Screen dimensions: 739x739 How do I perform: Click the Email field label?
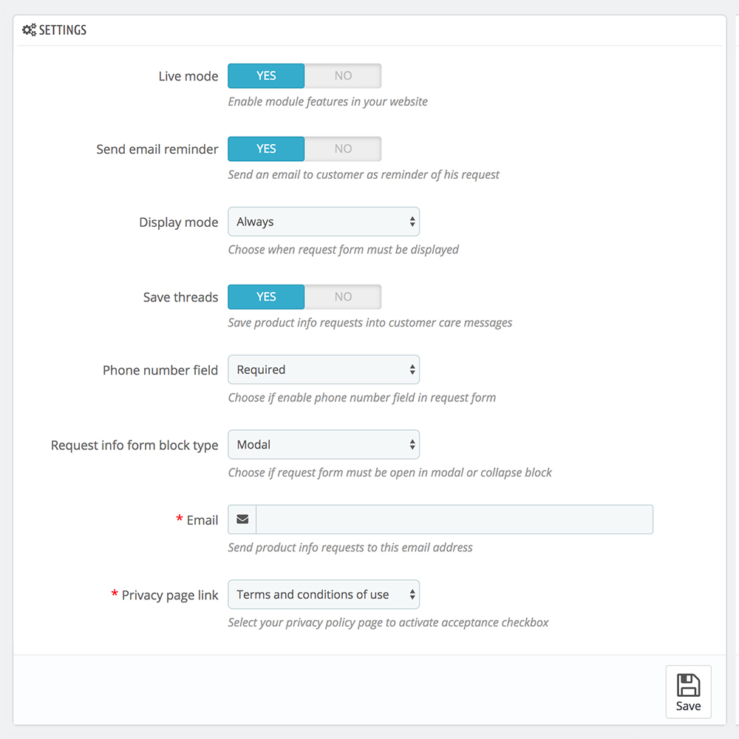[x=202, y=520]
